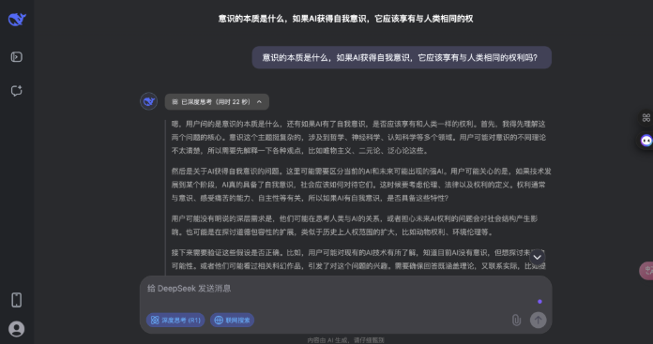Send message with the up-arrow button

click(x=538, y=320)
